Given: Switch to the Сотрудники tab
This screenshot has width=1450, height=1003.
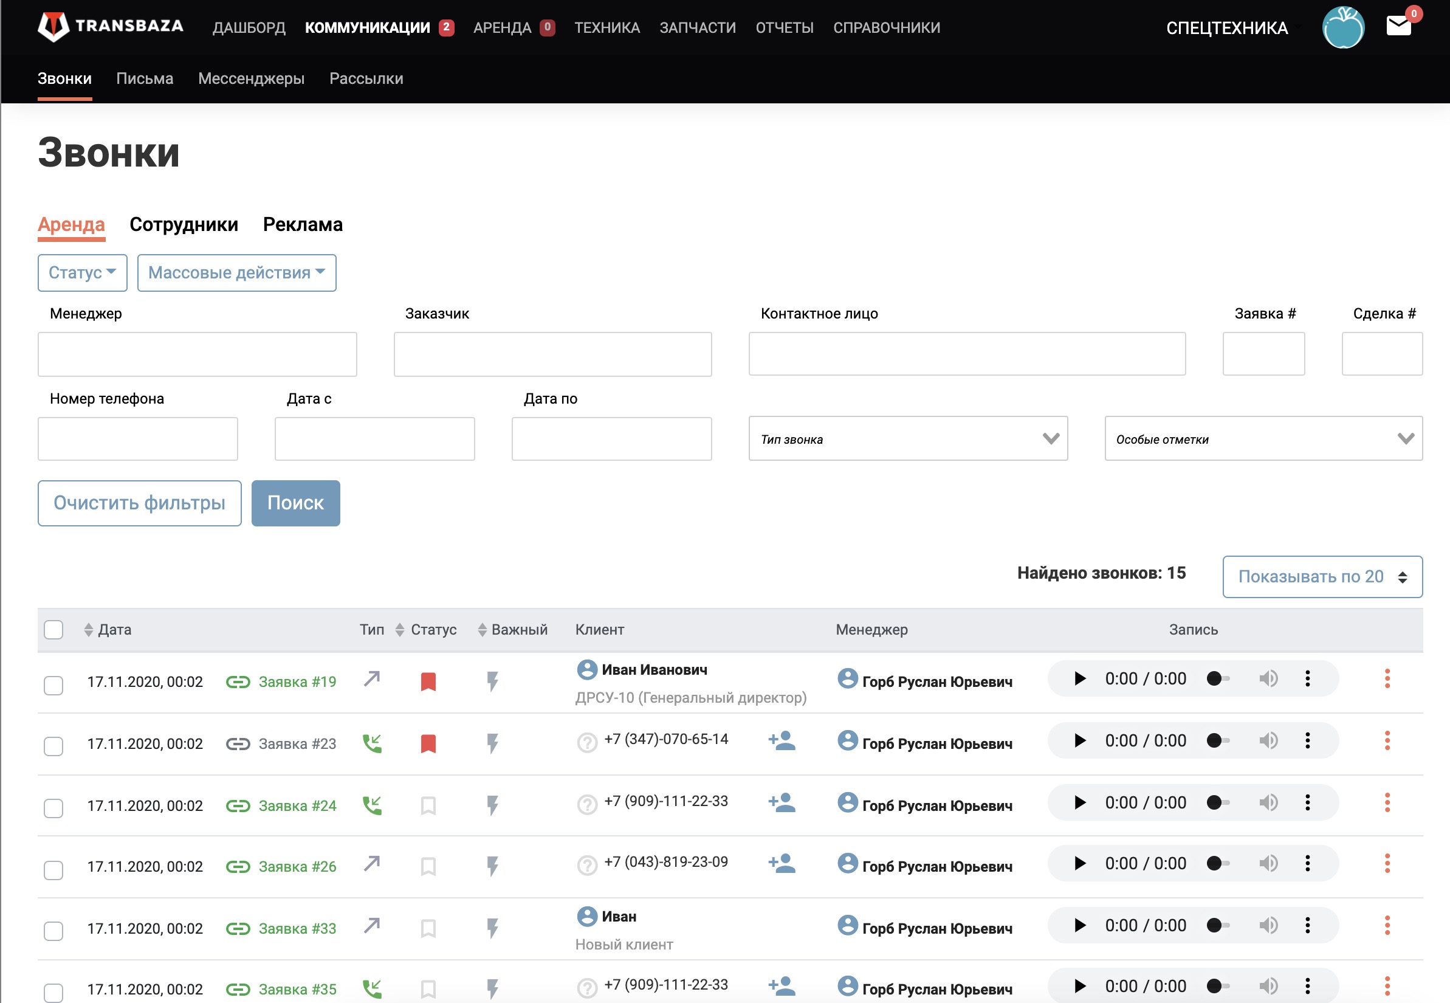Looking at the screenshot, I should pyautogui.click(x=184, y=224).
